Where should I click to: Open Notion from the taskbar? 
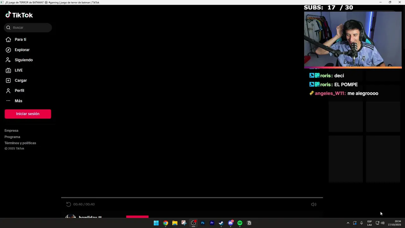pyautogui.click(x=249, y=223)
